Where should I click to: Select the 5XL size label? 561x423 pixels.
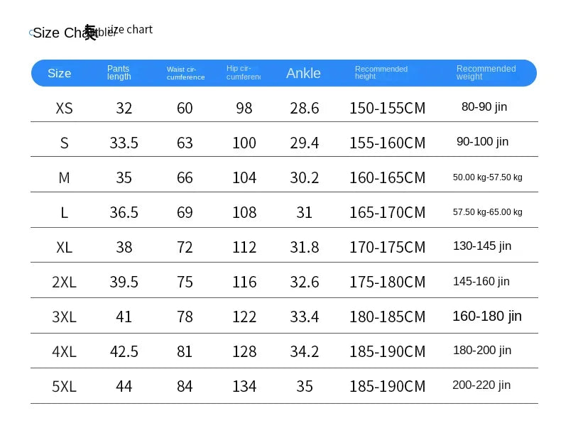64,387
